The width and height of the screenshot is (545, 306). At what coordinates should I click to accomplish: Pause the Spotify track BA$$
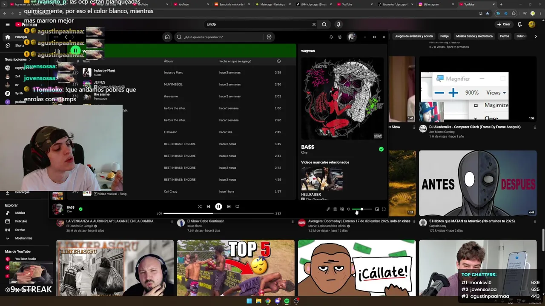click(x=218, y=207)
